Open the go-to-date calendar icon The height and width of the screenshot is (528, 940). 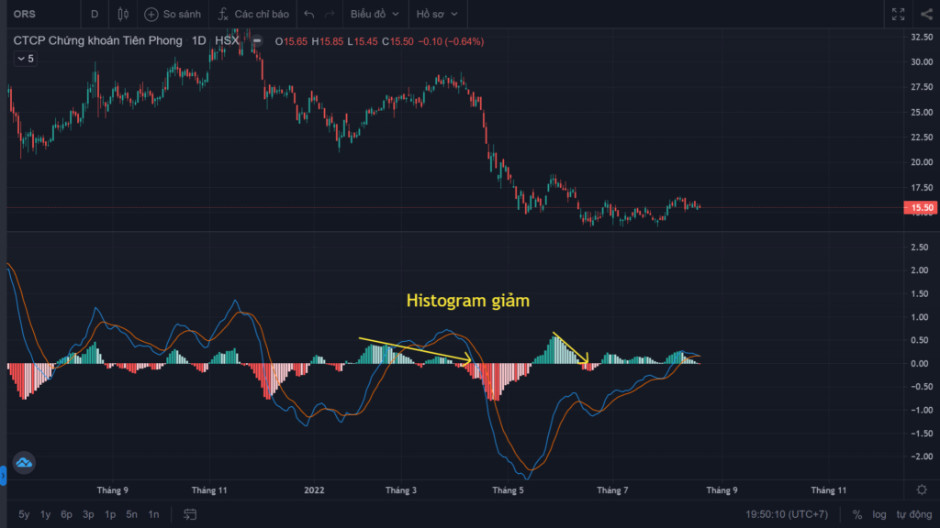pos(190,514)
